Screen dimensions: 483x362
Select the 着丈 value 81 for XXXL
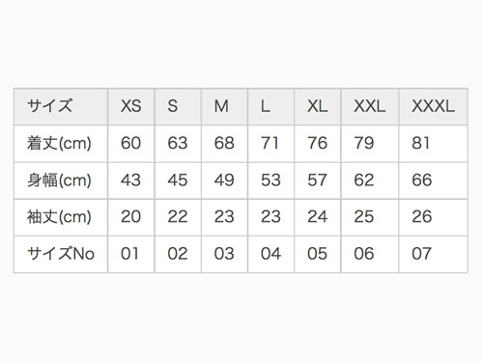click(x=433, y=144)
